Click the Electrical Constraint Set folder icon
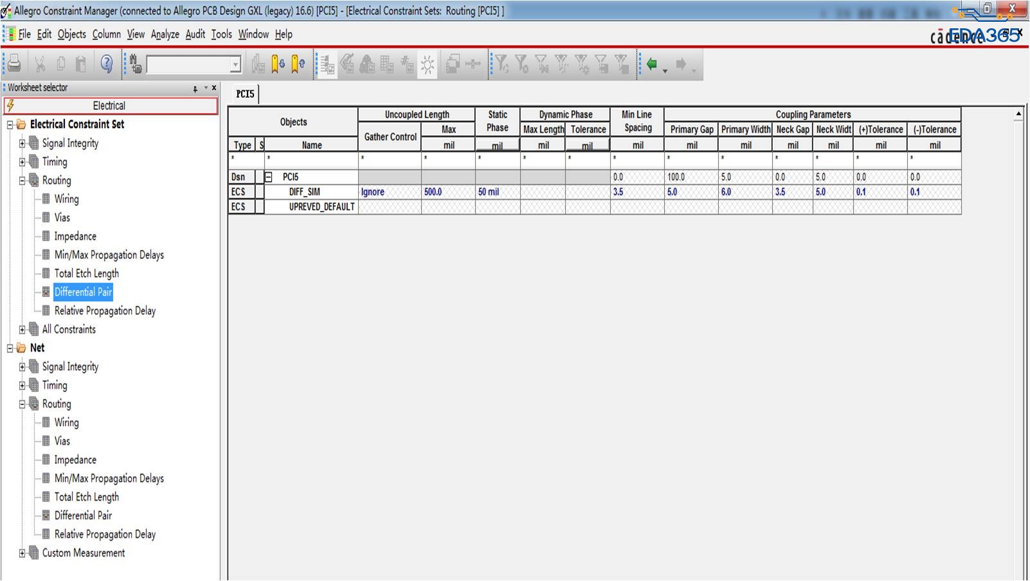 click(x=21, y=125)
